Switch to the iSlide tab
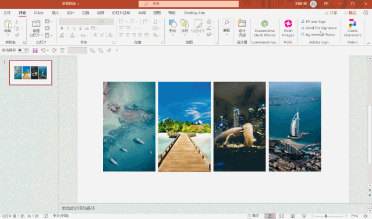Image resolution: width=372 pixels, height=219 pixels. coord(38,13)
